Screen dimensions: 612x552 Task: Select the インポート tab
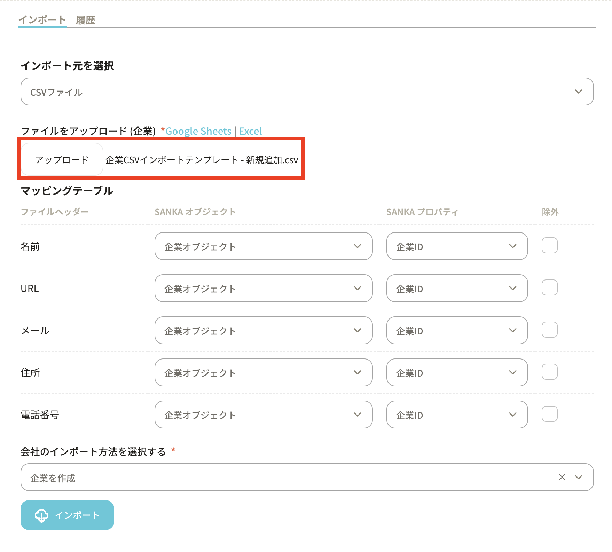tap(42, 20)
